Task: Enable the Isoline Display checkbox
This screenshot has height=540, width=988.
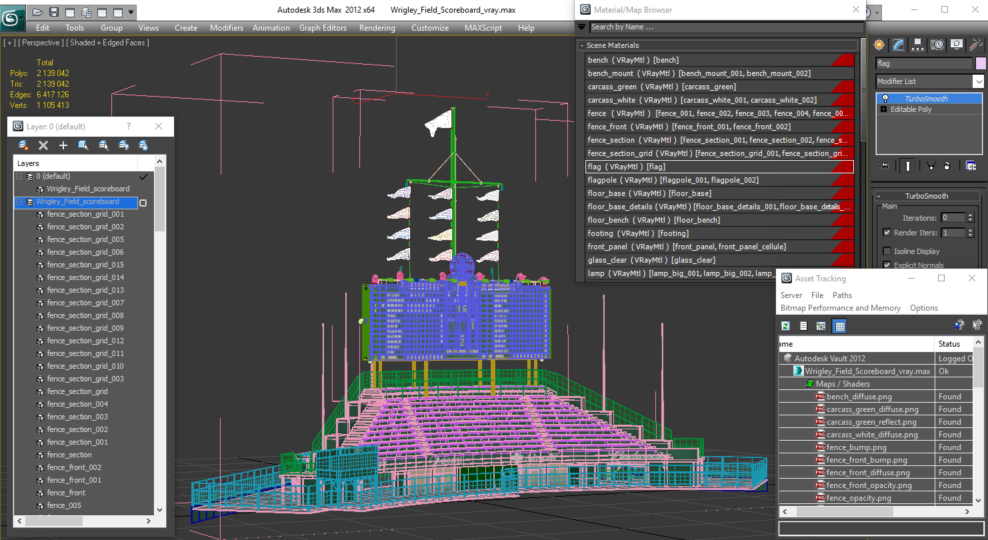Action: pyautogui.click(x=887, y=251)
